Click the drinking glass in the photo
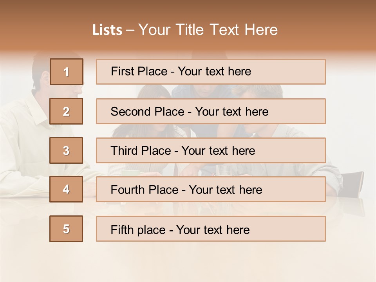 [224, 170]
